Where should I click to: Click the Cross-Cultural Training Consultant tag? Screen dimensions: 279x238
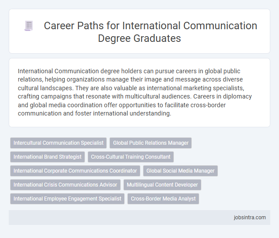(131, 157)
